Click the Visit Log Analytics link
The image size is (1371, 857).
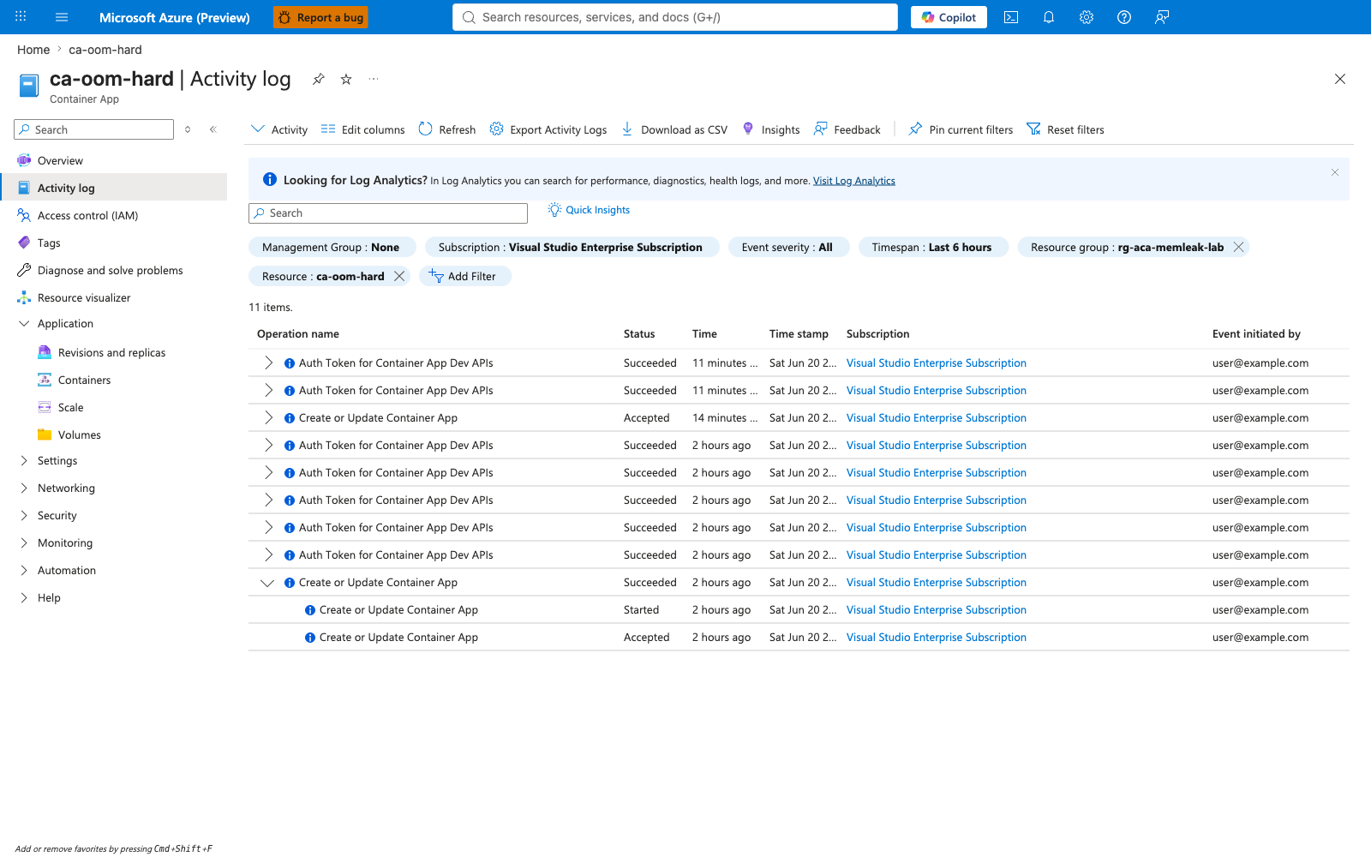tap(854, 181)
